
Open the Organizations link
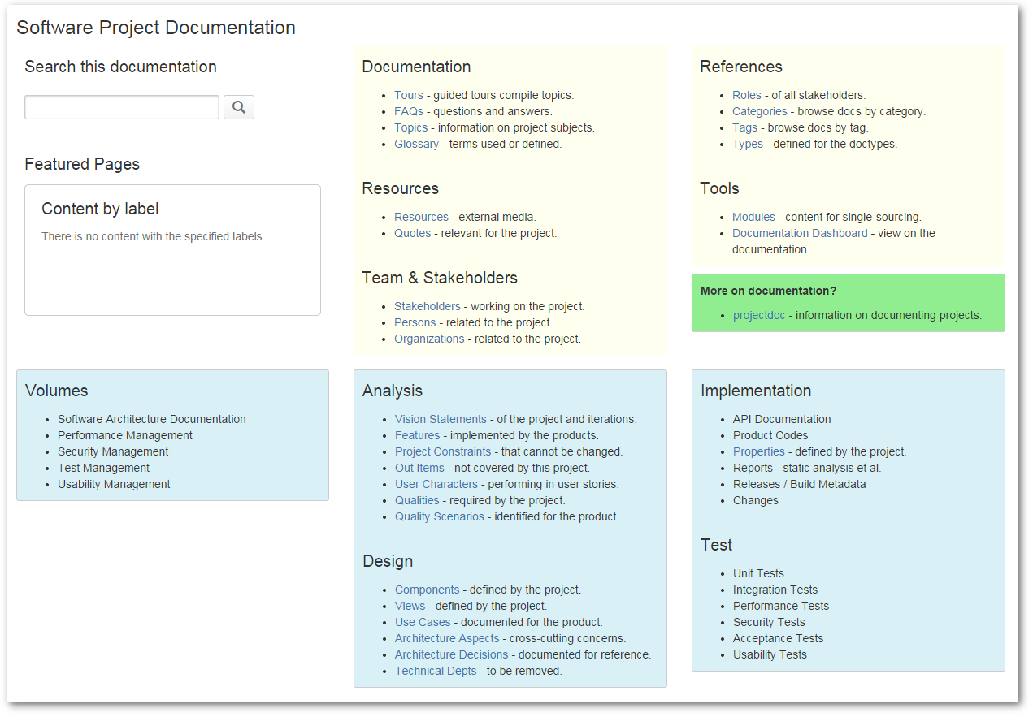point(429,339)
